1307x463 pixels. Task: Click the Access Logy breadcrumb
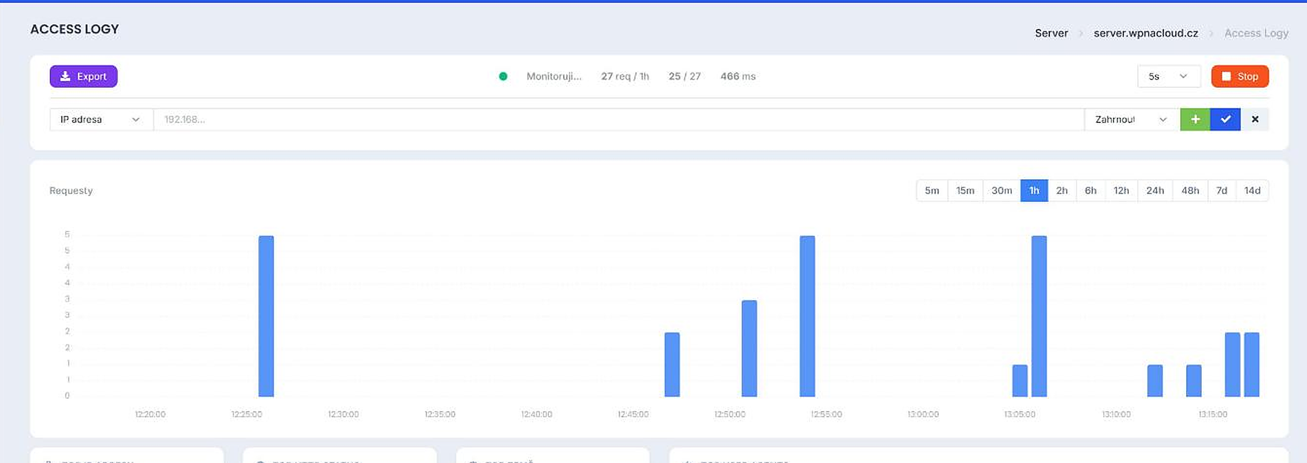[1256, 33]
